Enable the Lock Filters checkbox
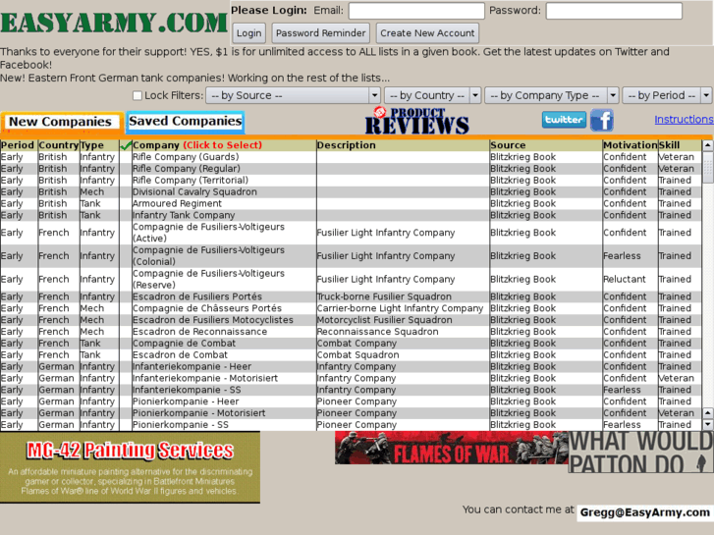The image size is (714, 535). (x=137, y=95)
